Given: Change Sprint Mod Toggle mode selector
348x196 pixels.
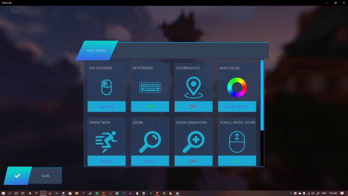Looking at the screenshot, I should point(106,161).
